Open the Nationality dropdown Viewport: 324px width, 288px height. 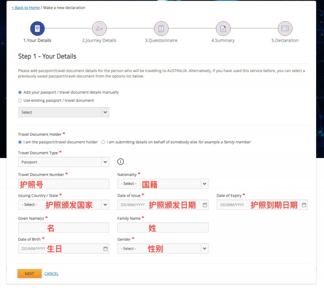pyautogui.click(x=204, y=184)
